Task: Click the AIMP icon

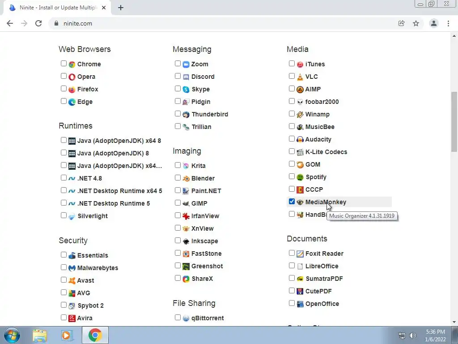Action: [300, 90]
